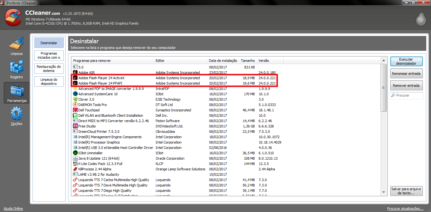Click the Java 8 Update 121 icon
The width and height of the screenshot is (431, 212).
(x=75, y=158)
